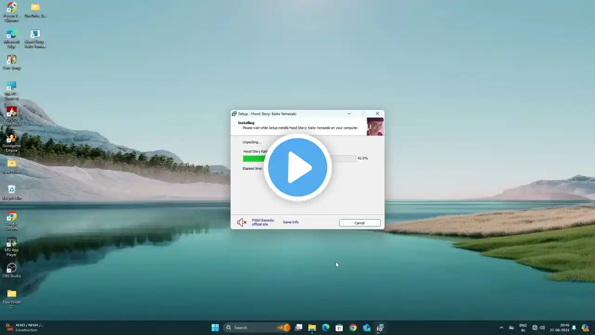Select the Recycle Bin desktop icon

tap(12, 193)
